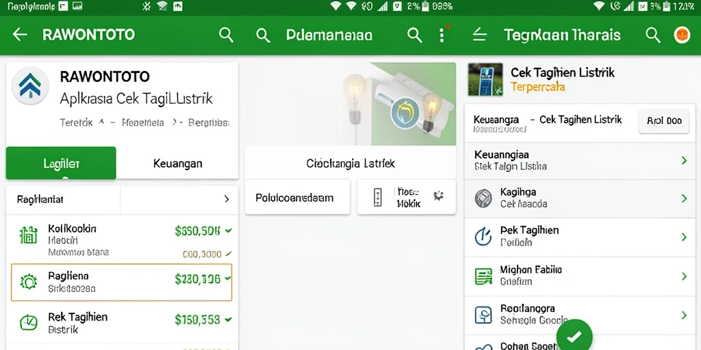Viewport: 701px width, 350px height.
Task: Switch to the Keuangan tab
Action: tap(177, 163)
